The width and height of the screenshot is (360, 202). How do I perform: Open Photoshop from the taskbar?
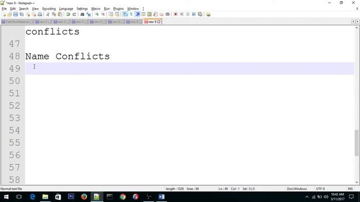point(71,197)
